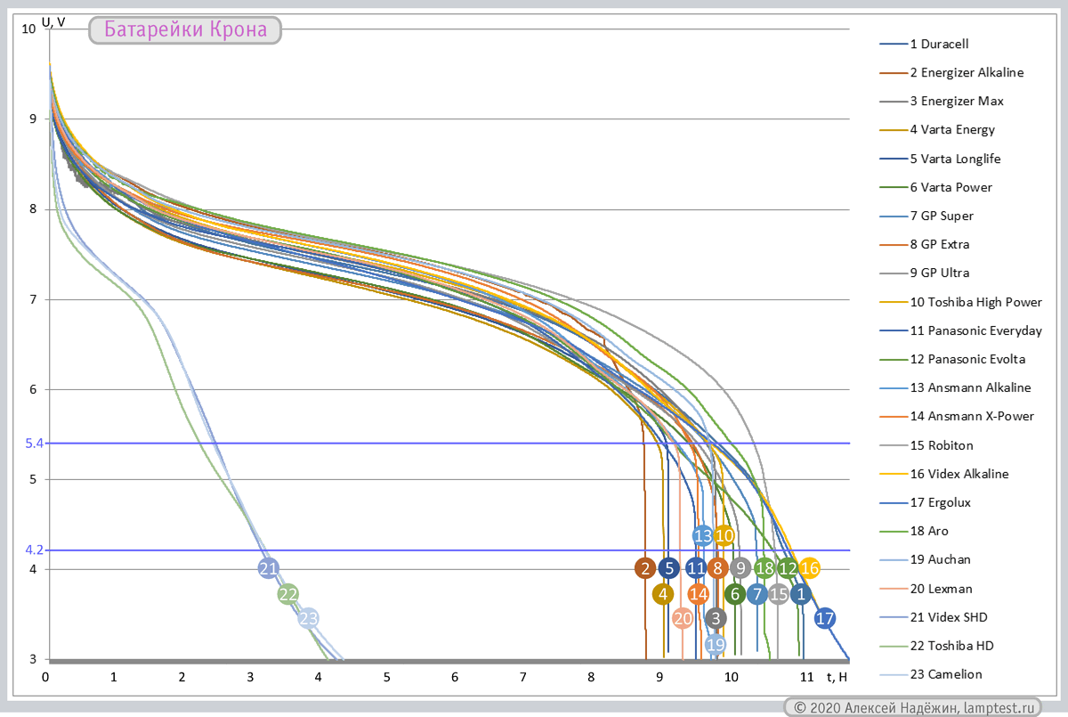Image resolution: width=1068 pixels, height=717 pixels.
Task: Select legend entry 12 Panasonic Evolta
Action: click(952, 359)
